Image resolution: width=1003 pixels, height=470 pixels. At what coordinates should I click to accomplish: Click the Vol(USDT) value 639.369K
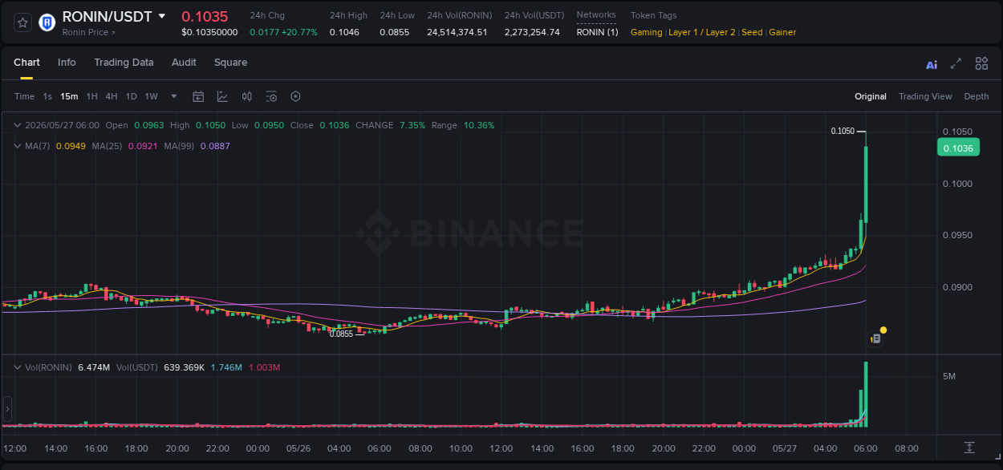(182, 367)
